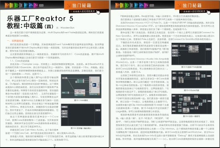220x148 pixels.
Task: Select the Sampler Loop module in figure 10-1
Action: (x=94, y=86)
